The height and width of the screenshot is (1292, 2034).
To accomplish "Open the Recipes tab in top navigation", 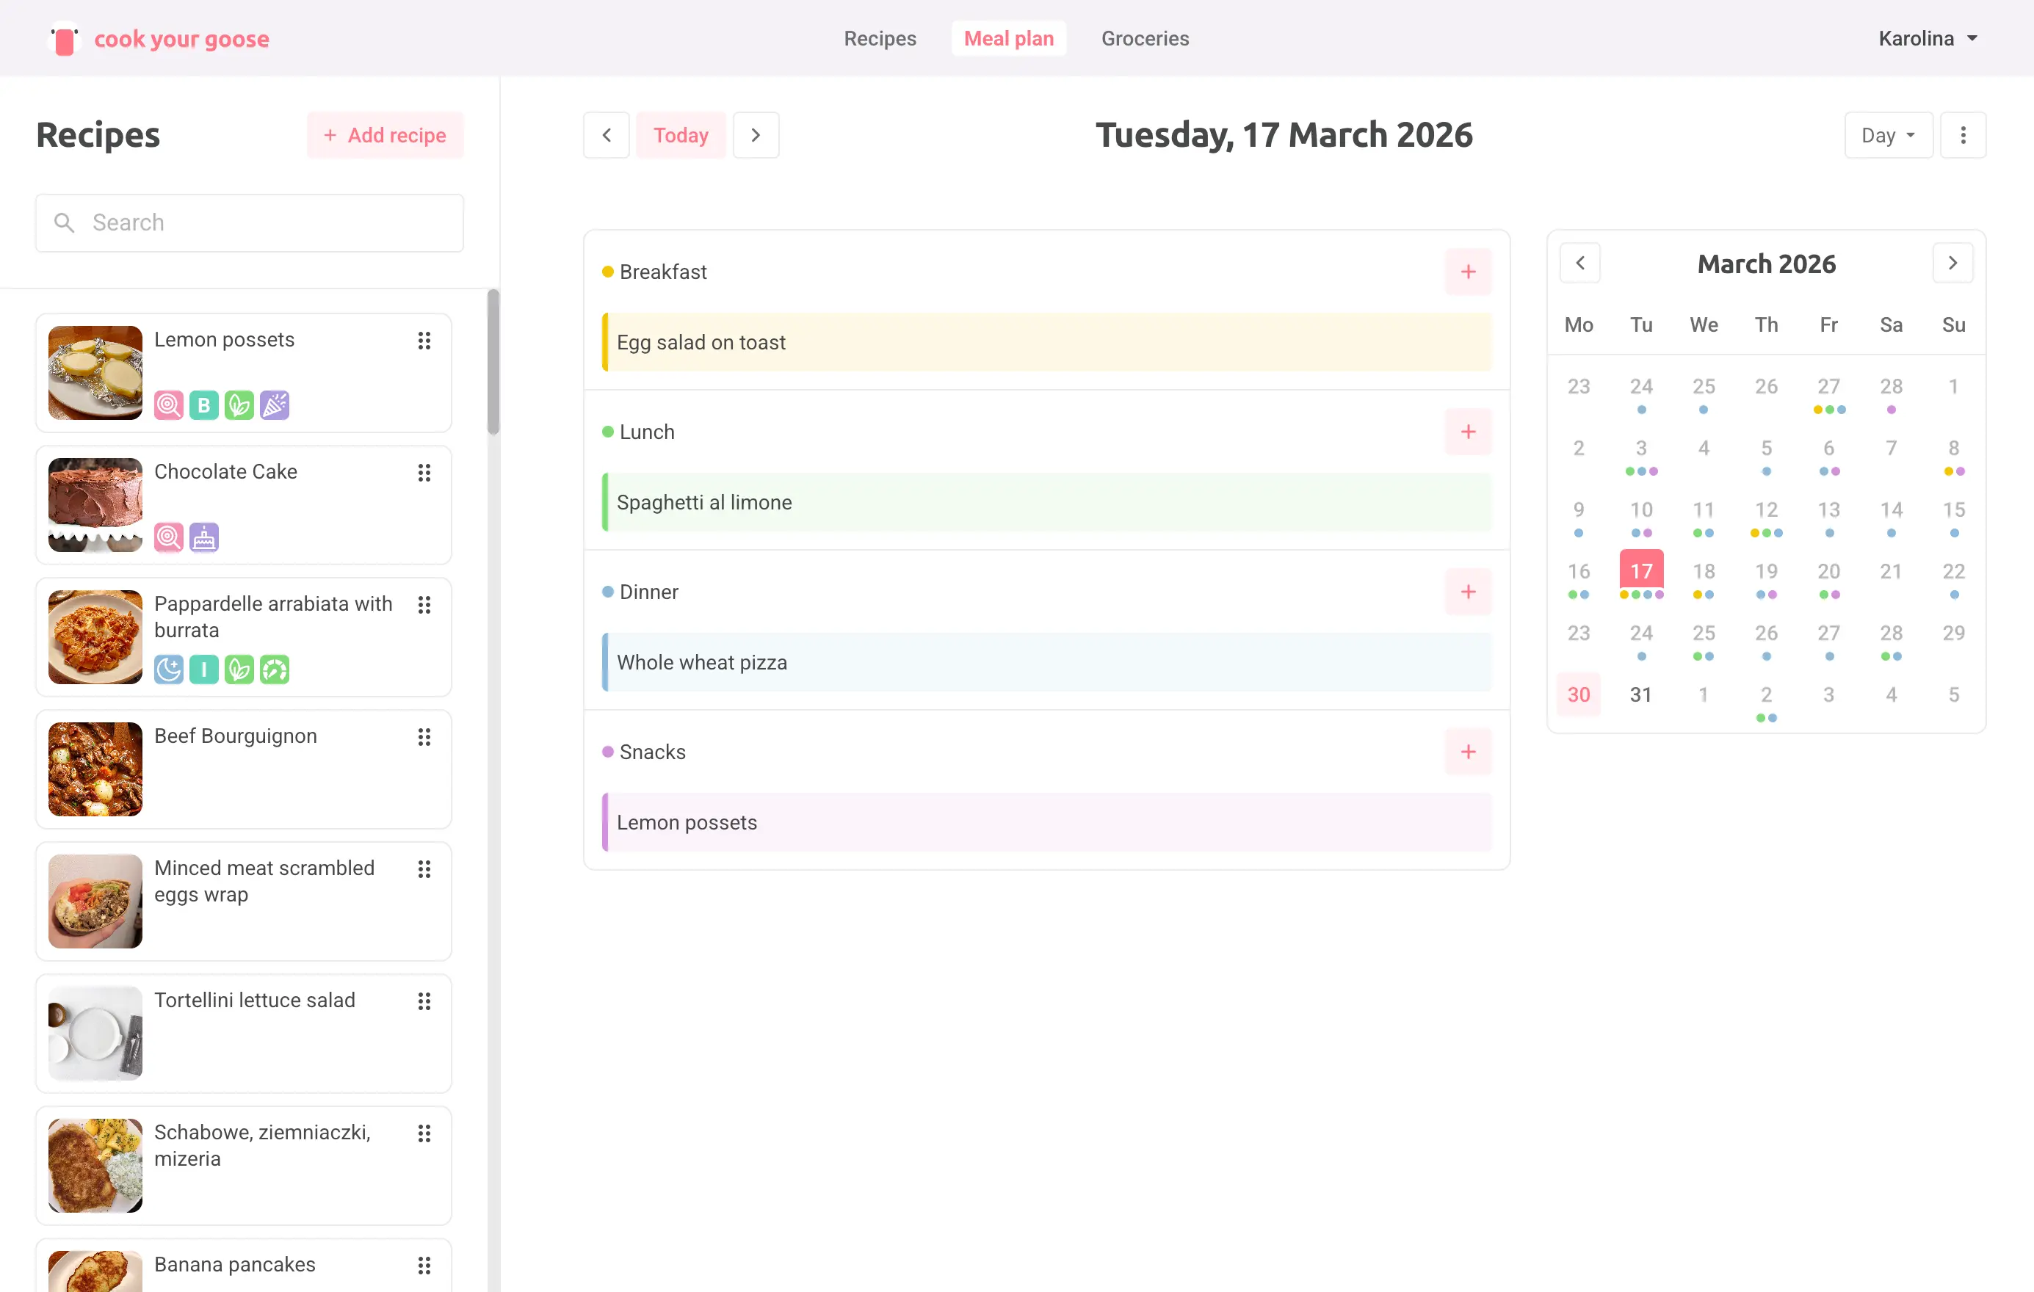I will pos(879,39).
